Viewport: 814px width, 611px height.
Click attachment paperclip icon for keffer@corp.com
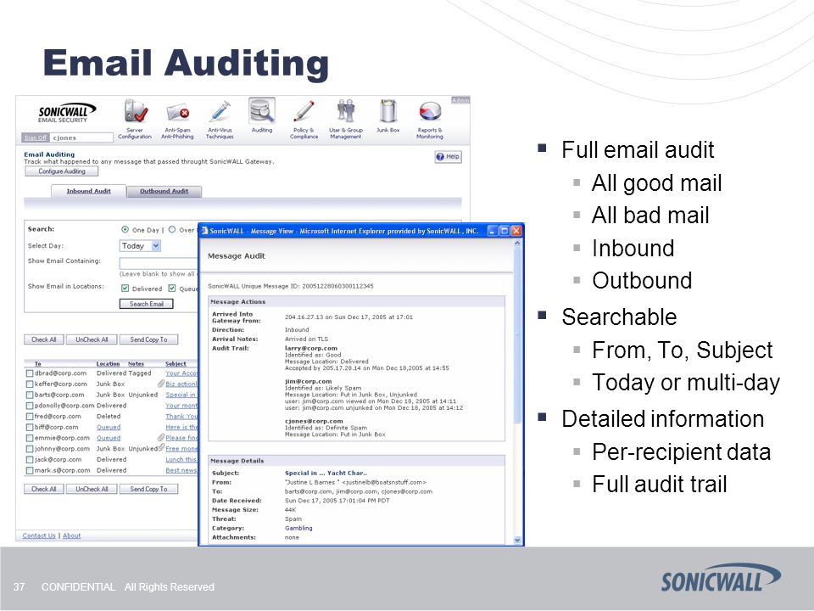coord(161,384)
